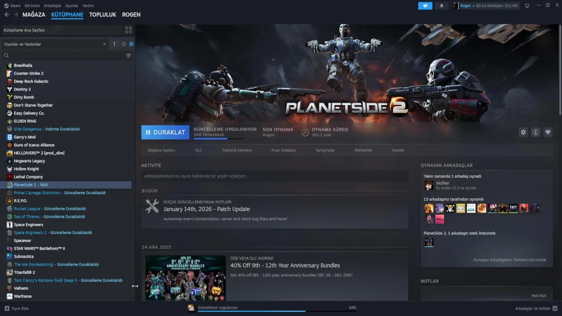This screenshot has width=562, height=316.
Task: Click the wishlist friend avatar
Action: click(429, 242)
